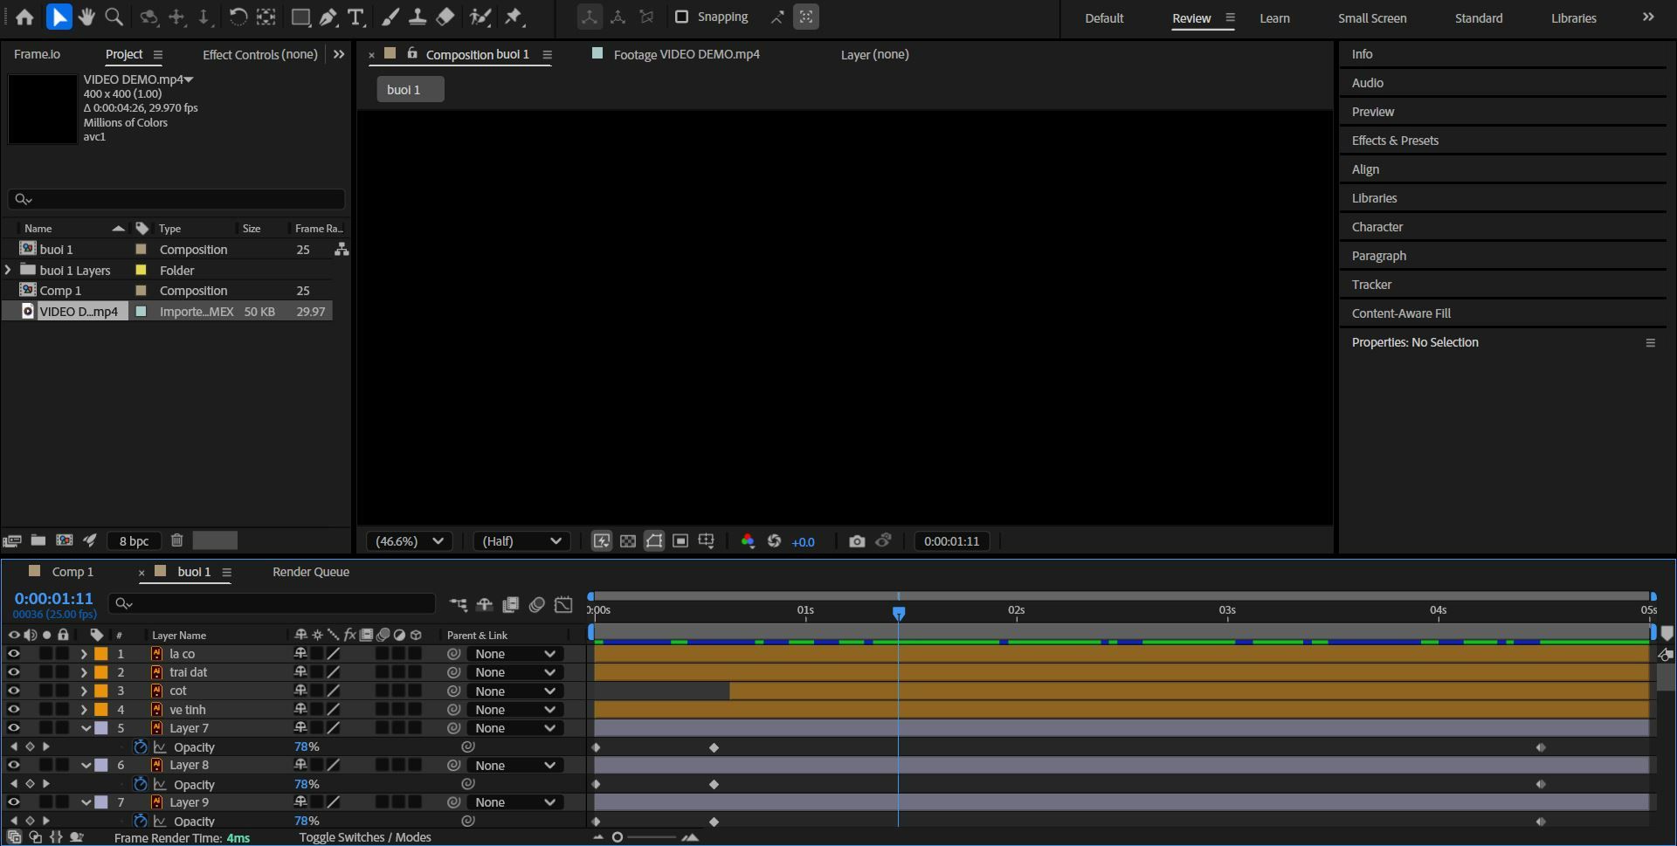Screen dimensions: 1677x846
Task: Click the buoi 1 breadcrumb button
Action: 411,89
